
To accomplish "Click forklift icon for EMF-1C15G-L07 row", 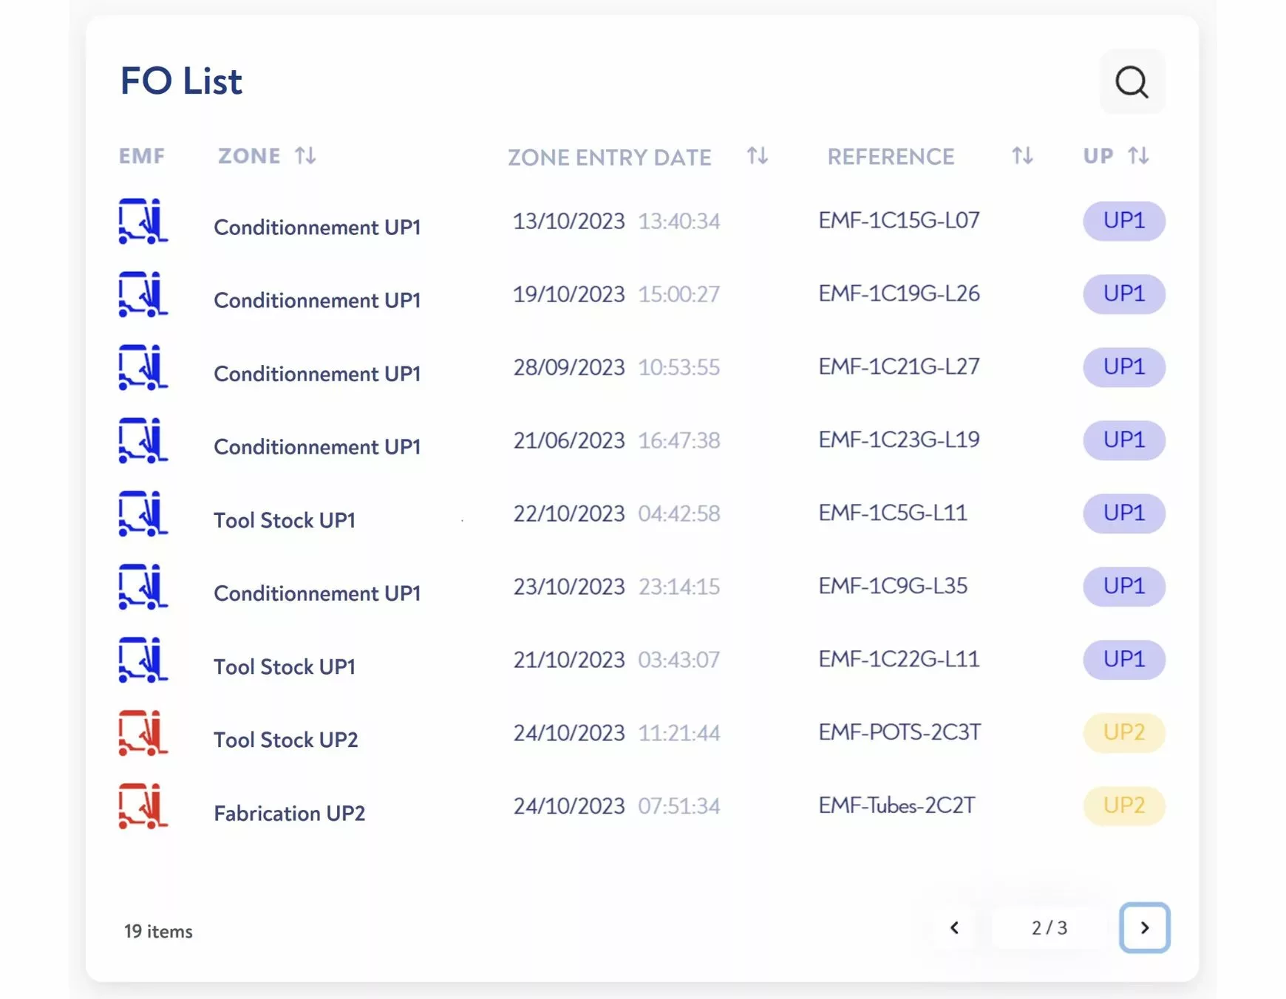I will pos(143,221).
